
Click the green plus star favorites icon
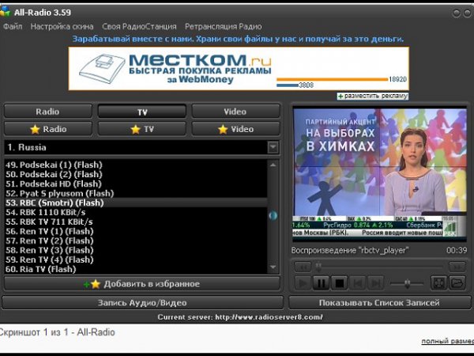click(92, 284)
